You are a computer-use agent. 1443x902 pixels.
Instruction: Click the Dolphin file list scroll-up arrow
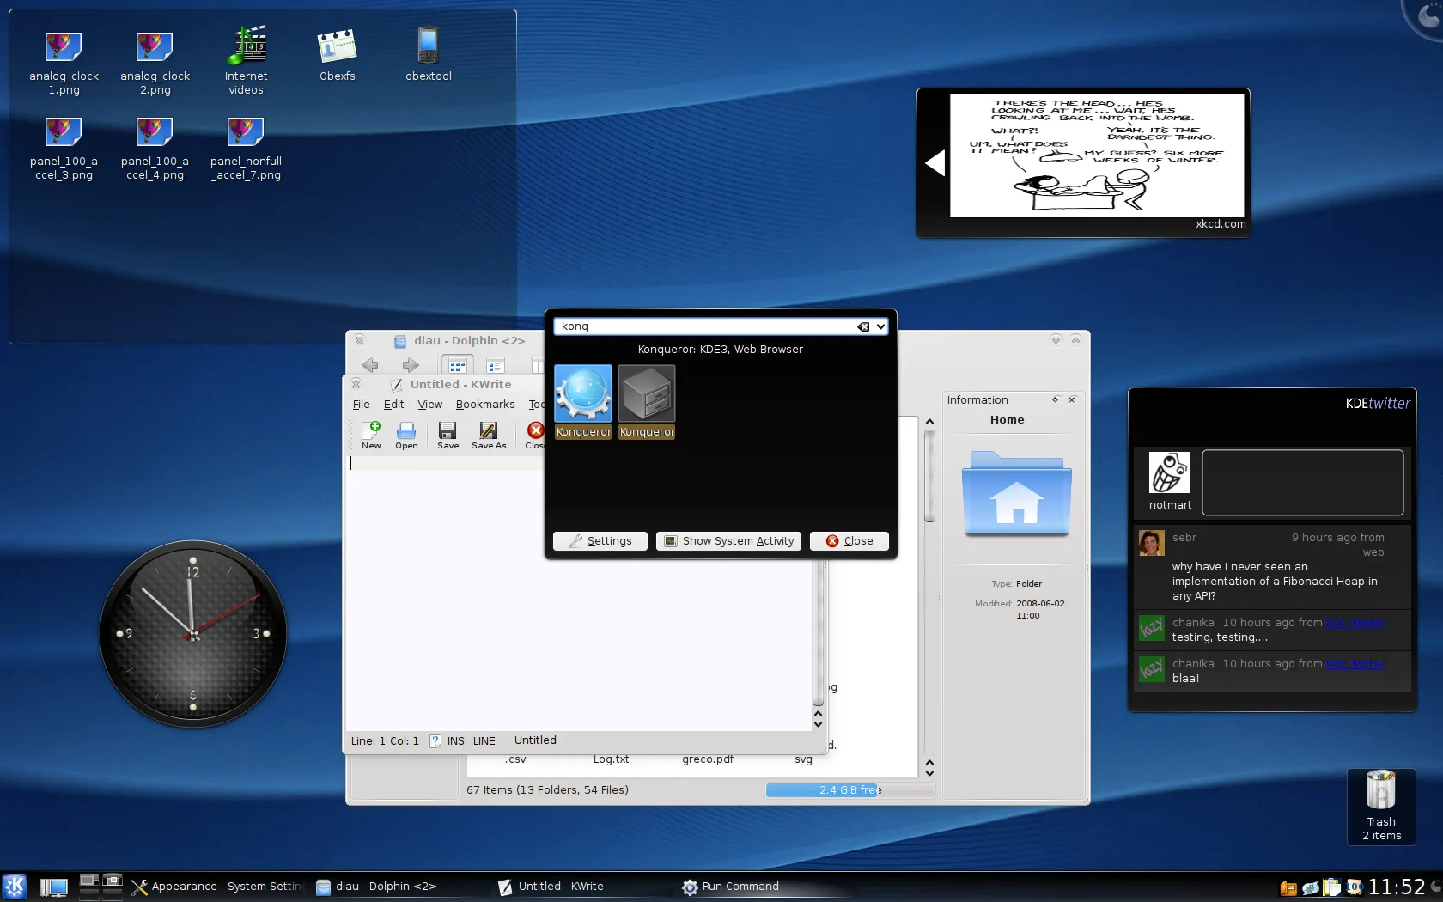click(x=929, y=422)
